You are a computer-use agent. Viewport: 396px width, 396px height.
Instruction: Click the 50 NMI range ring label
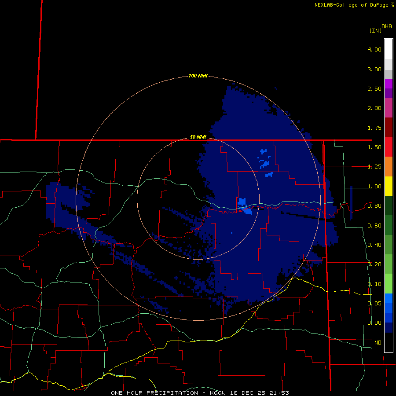click(198, 137)
